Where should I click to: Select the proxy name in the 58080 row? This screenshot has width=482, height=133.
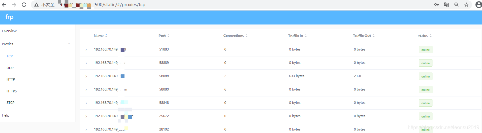tap(111, 89)
